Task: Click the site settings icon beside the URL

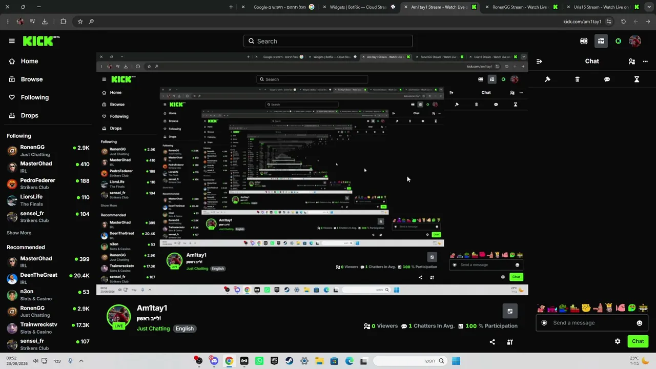Action: (x=609, y=22)
